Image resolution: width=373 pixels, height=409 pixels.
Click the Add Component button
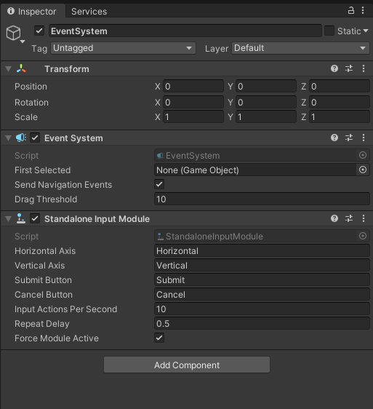[187, 365]
